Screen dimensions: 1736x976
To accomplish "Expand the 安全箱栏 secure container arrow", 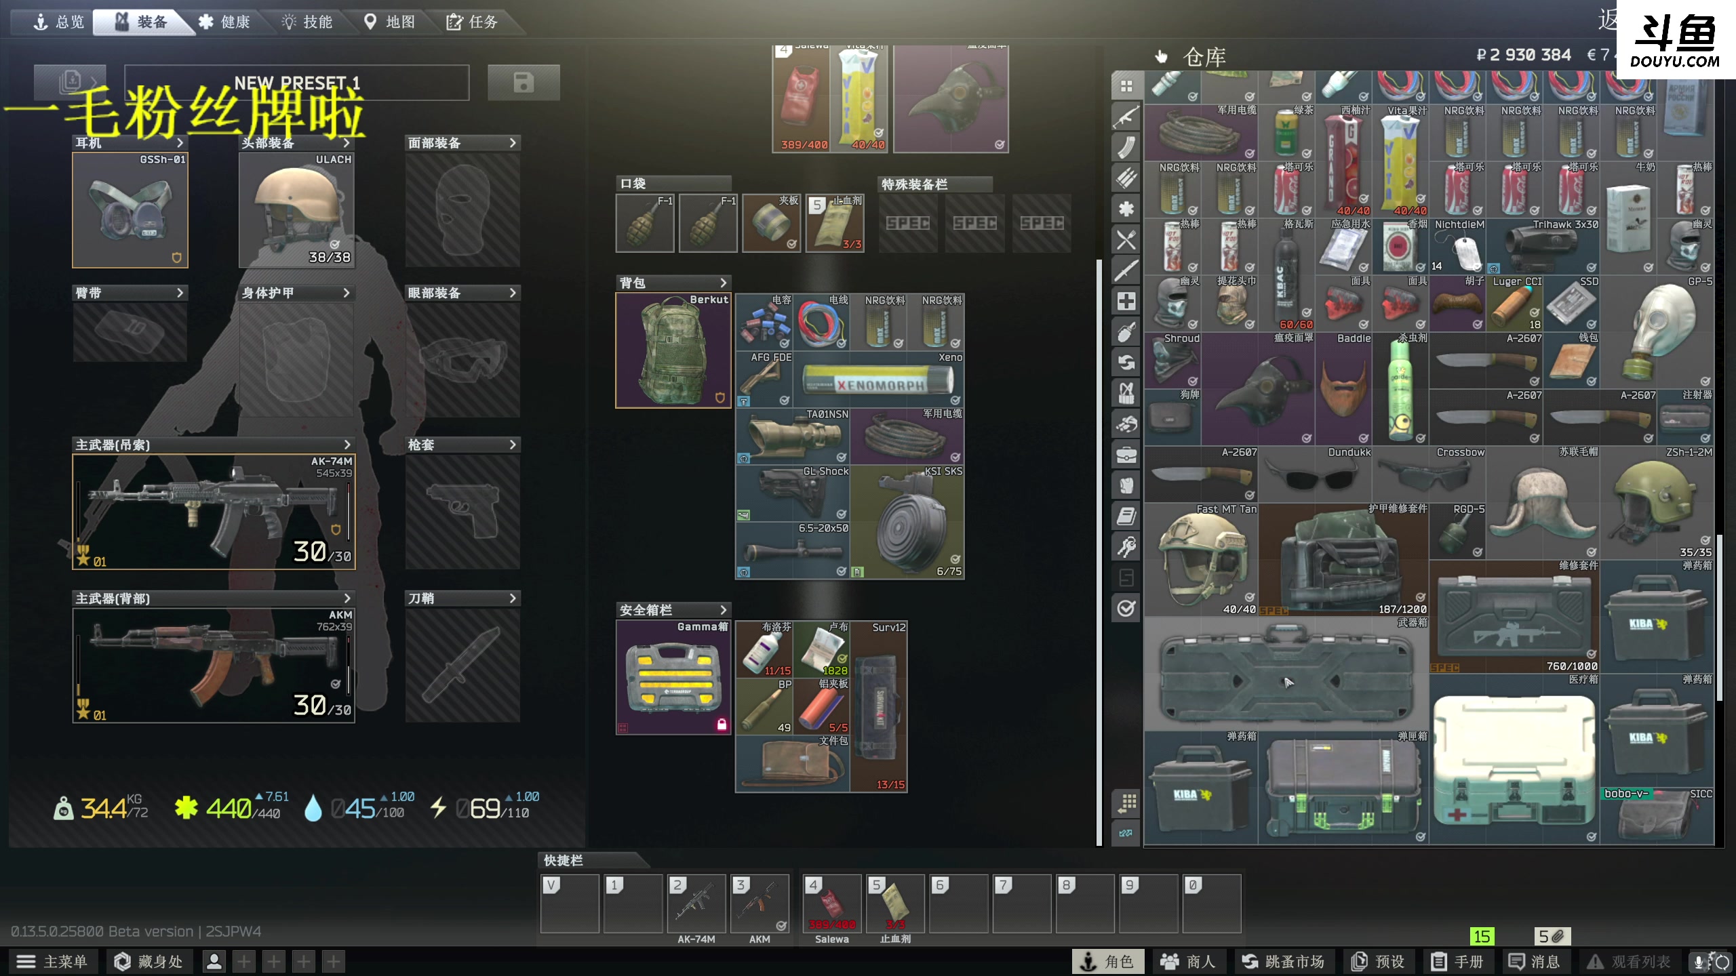I will 723,610.
